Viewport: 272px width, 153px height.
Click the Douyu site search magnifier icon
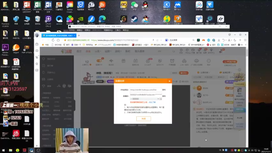click(x=174, y=51)
